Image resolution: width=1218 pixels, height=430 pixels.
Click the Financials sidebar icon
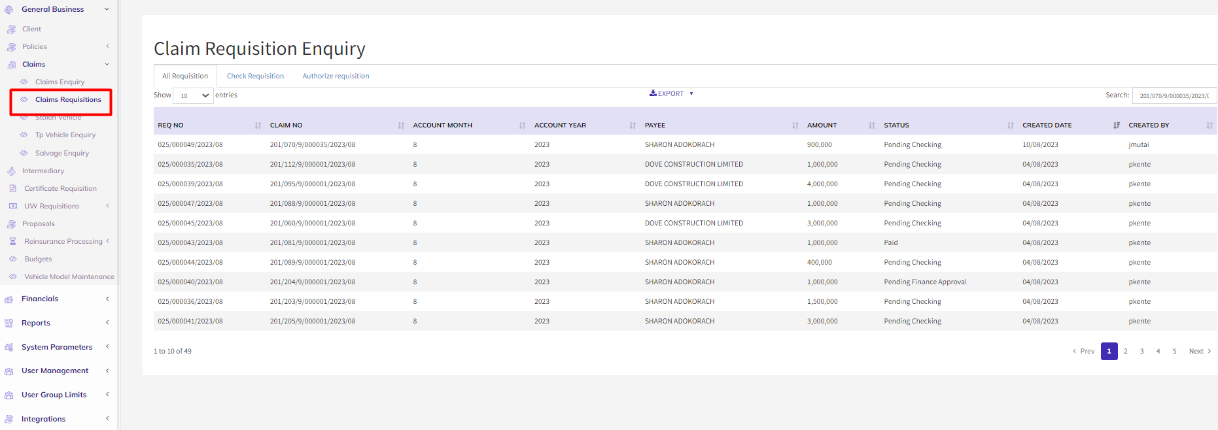pos(9,299)
